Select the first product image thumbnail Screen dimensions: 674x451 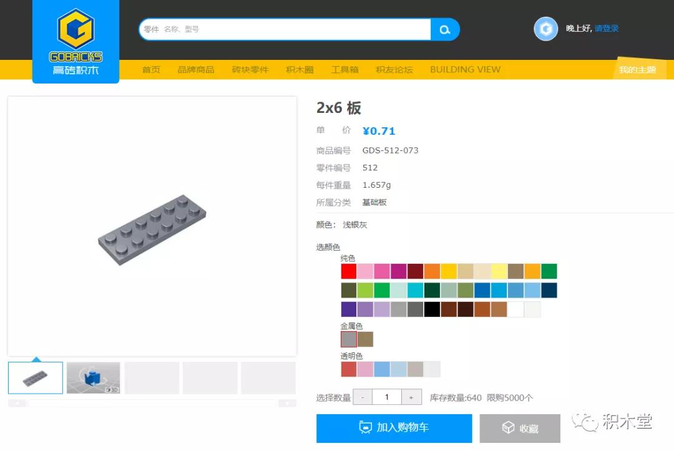(x=36, y=377)
